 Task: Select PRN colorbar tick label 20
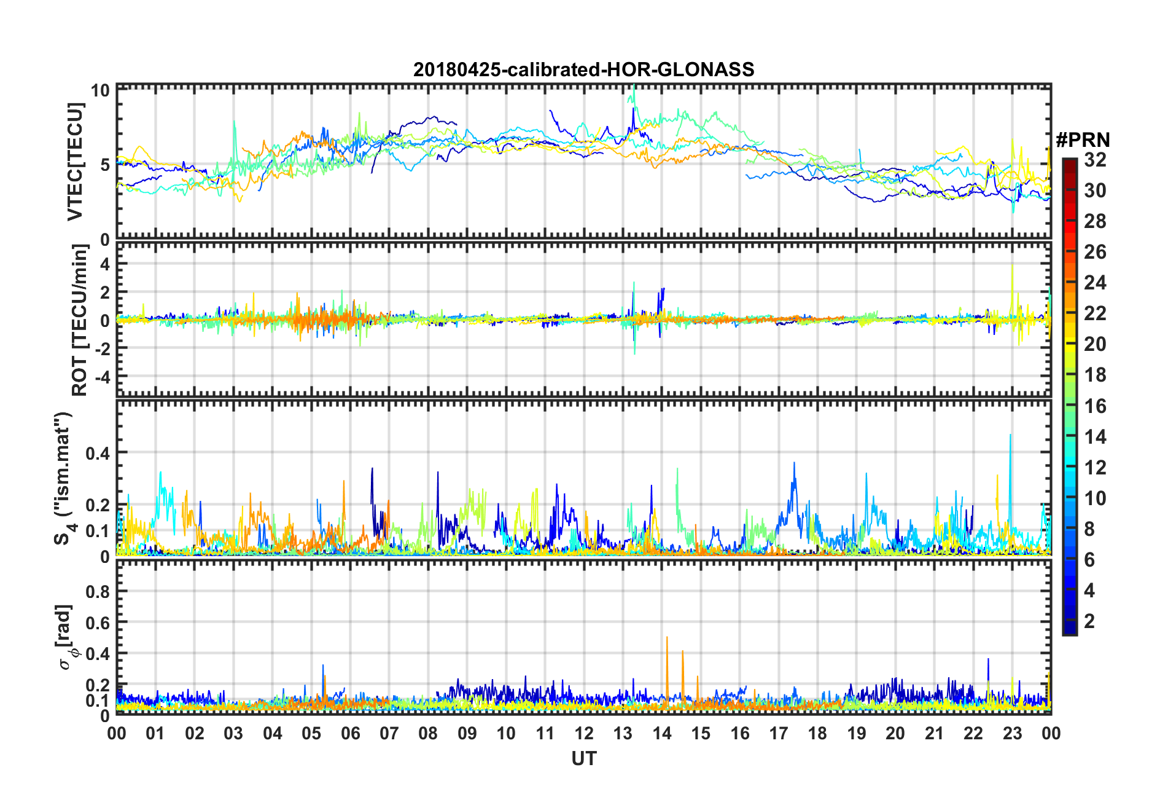[1095, 344]
